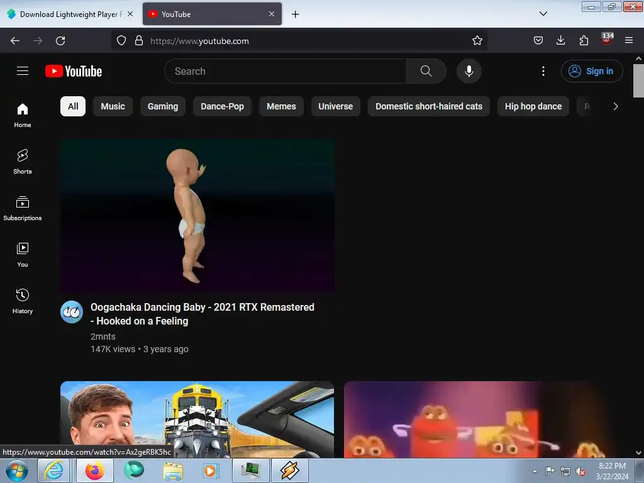This screenshot has height=483, width=644.
Task: Show hidden system tray icons
Action: coord(535,471)
